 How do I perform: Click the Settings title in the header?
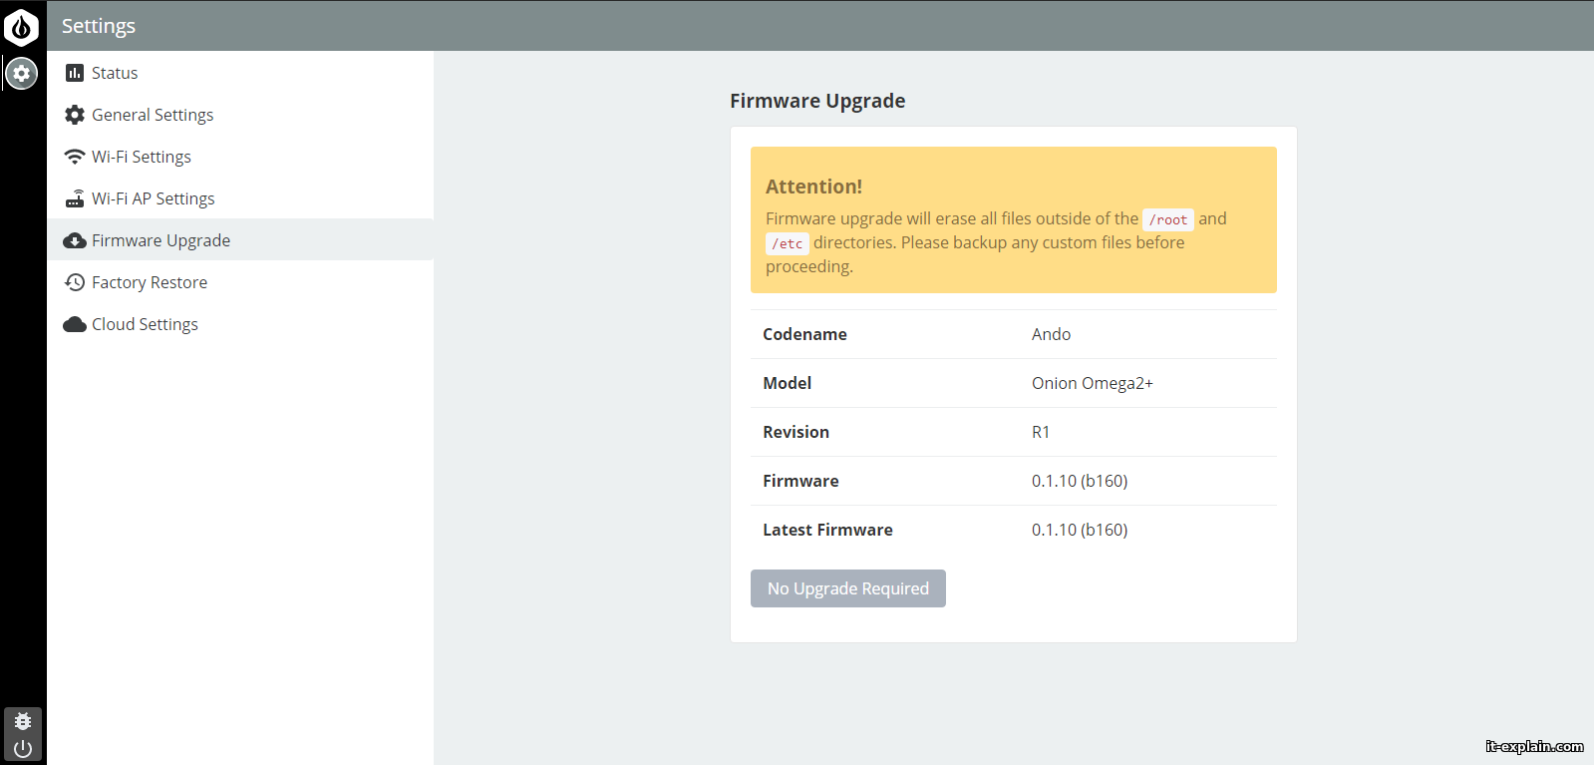tap(99, 26)
